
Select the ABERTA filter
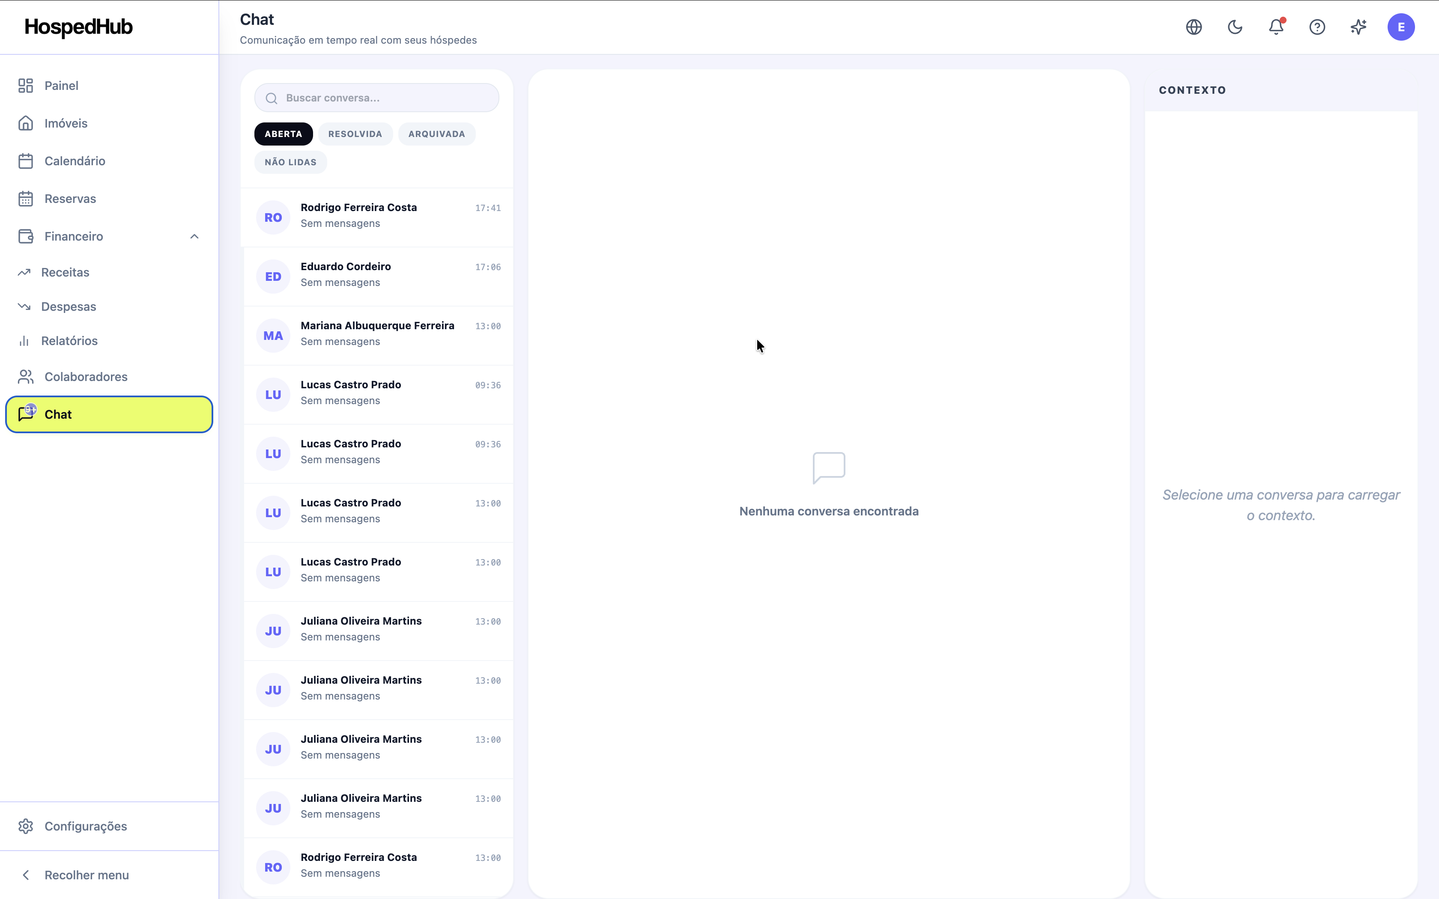(x=284, y=134)
